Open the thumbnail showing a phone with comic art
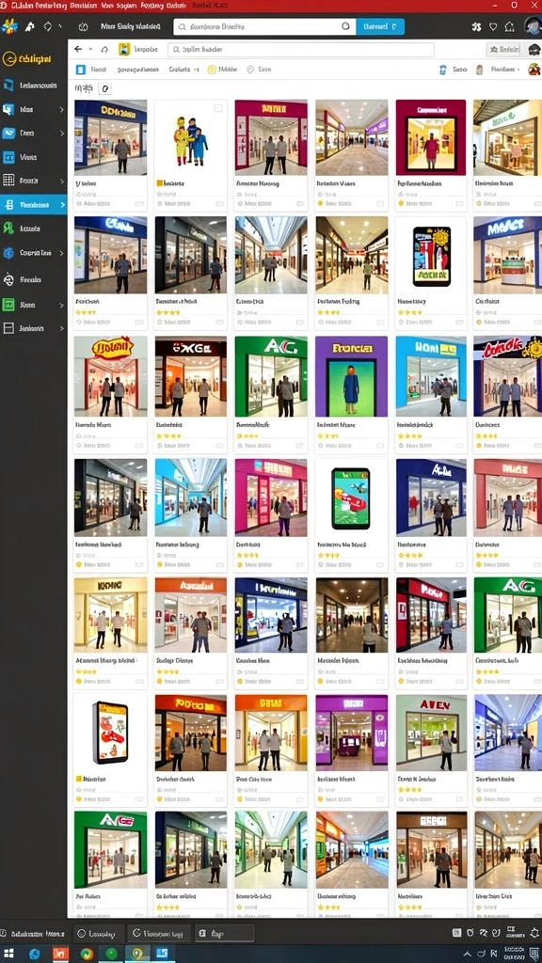The image size is (542, 963). click(431, 256)
